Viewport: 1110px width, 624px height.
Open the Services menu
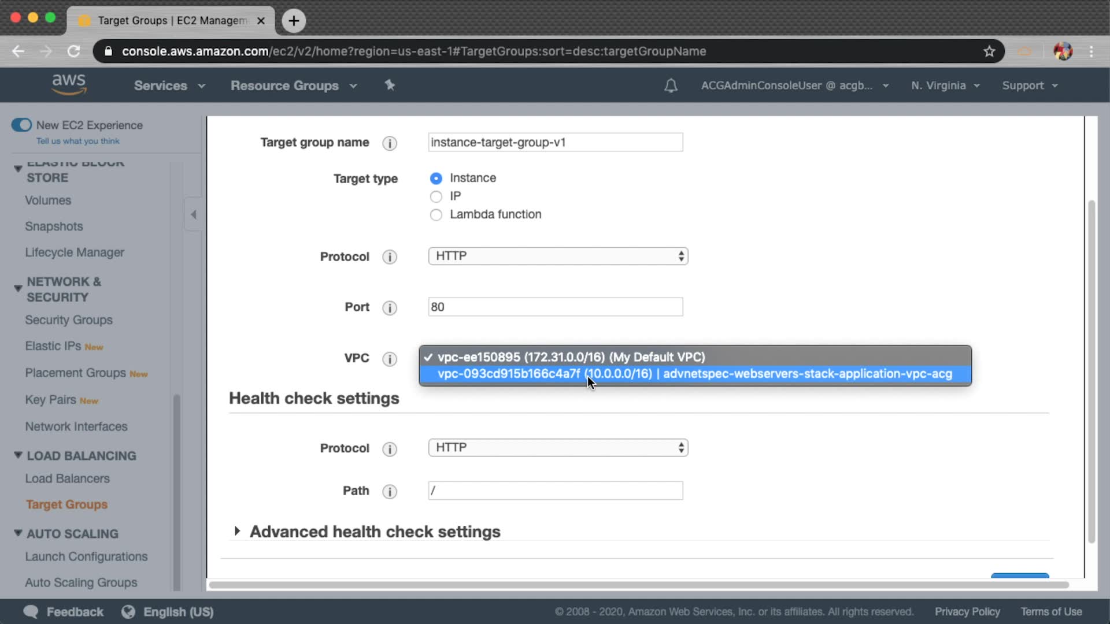click(x=169, y=86)
